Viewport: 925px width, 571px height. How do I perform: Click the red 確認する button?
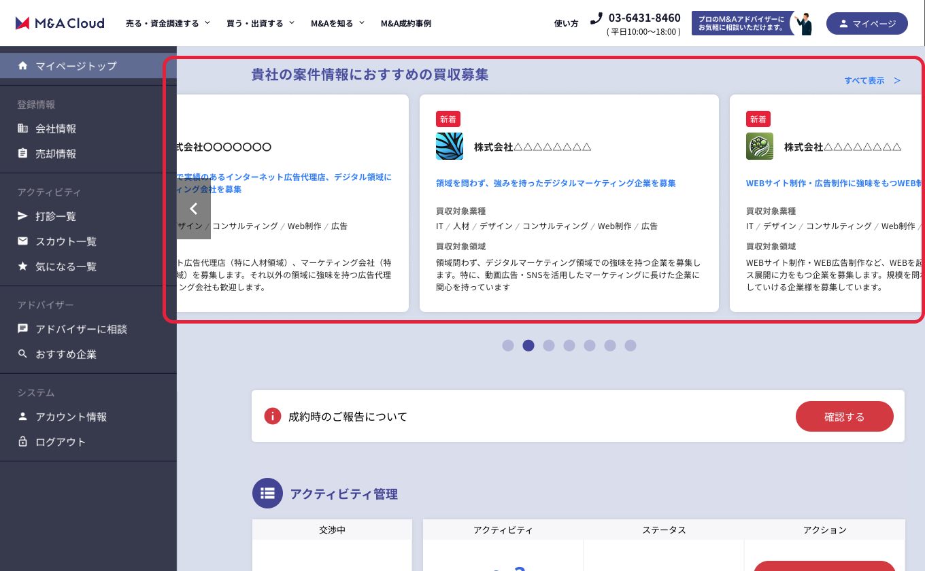pos(844,416)
